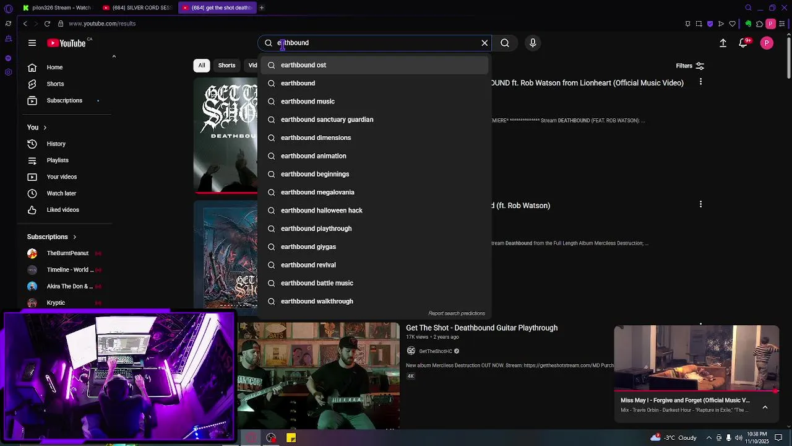Click the www.youtube.com/results address bar

(102, 24)
